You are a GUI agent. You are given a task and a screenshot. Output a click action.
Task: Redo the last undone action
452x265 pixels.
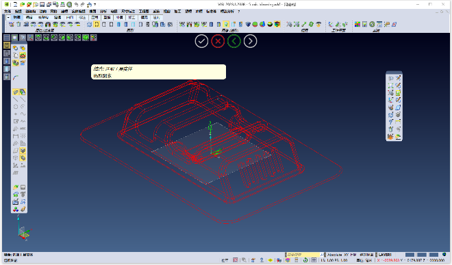point(83,4)
